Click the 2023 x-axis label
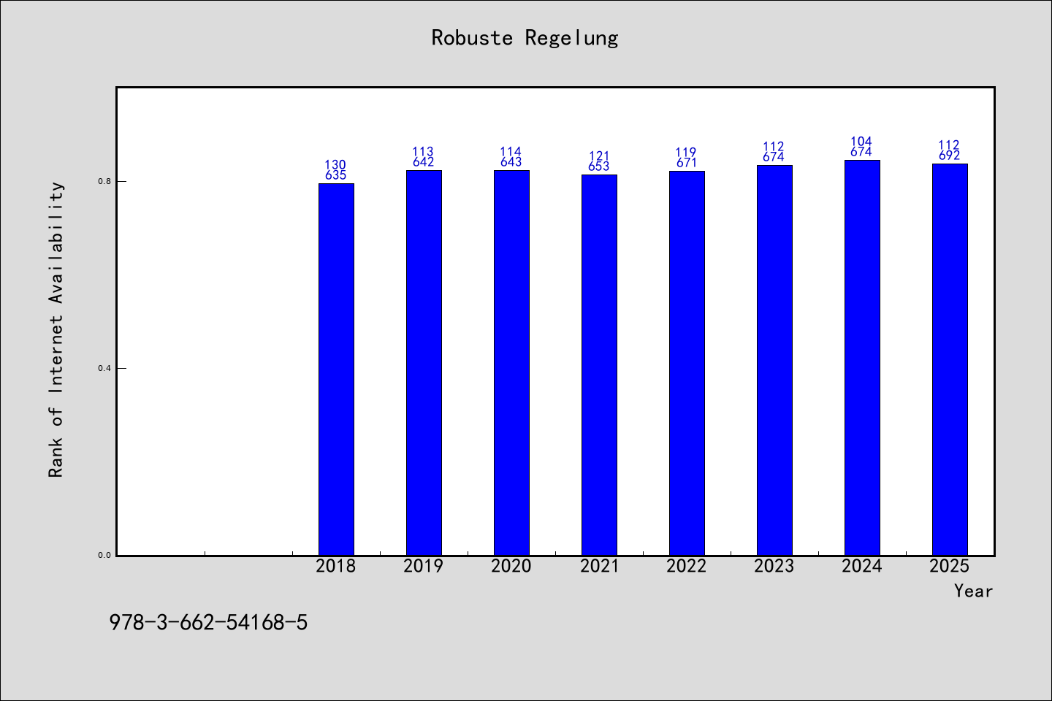This screenshot has height=701, width=1052. coord(774,566)
